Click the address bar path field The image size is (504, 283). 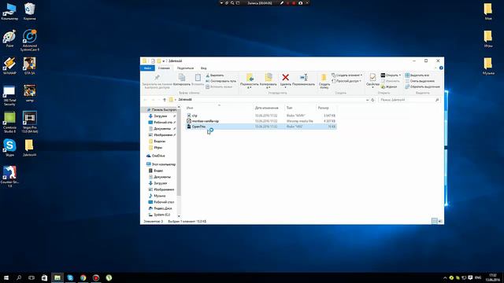pos(269,100)
